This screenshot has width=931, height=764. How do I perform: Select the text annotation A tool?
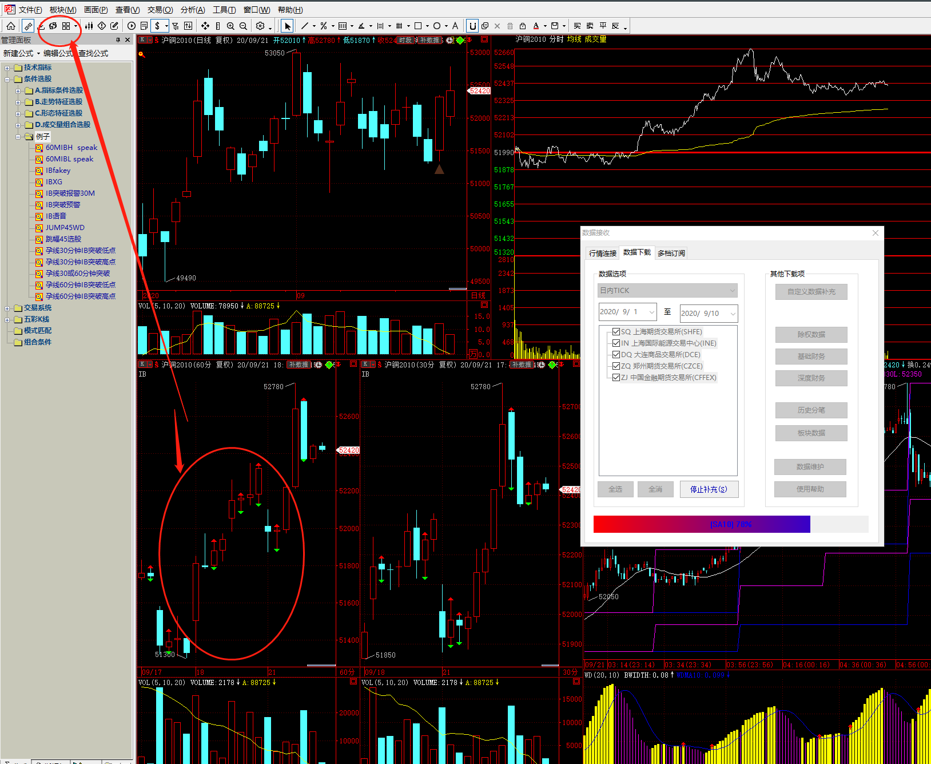tap(455, 26)
